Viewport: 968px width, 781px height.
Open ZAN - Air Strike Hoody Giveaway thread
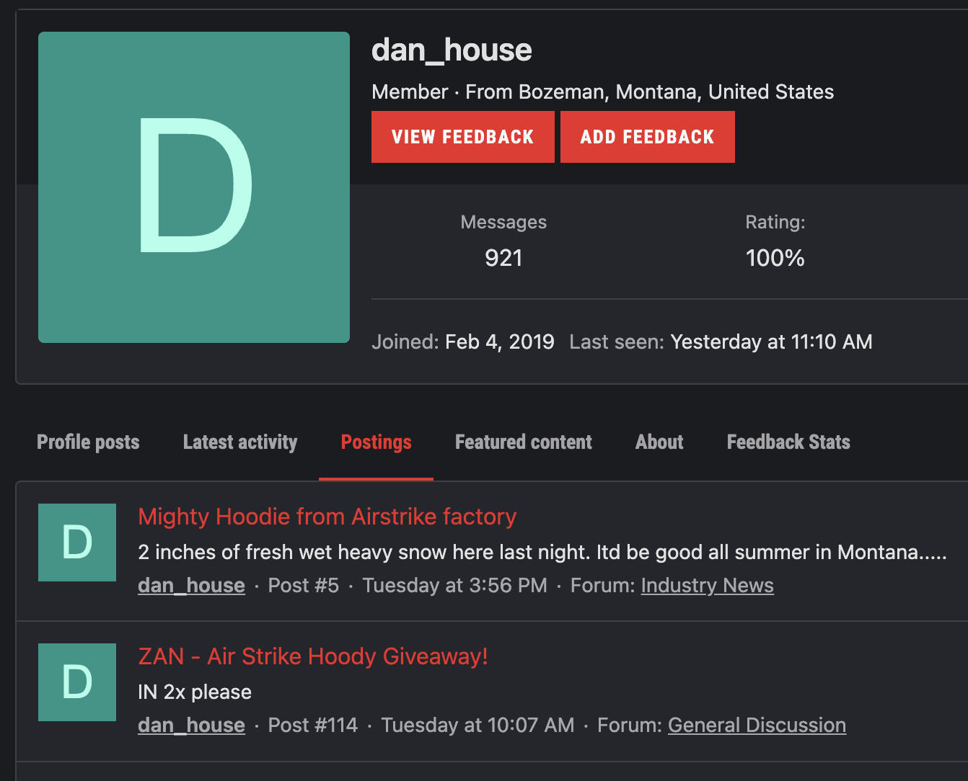coord(313,656)
